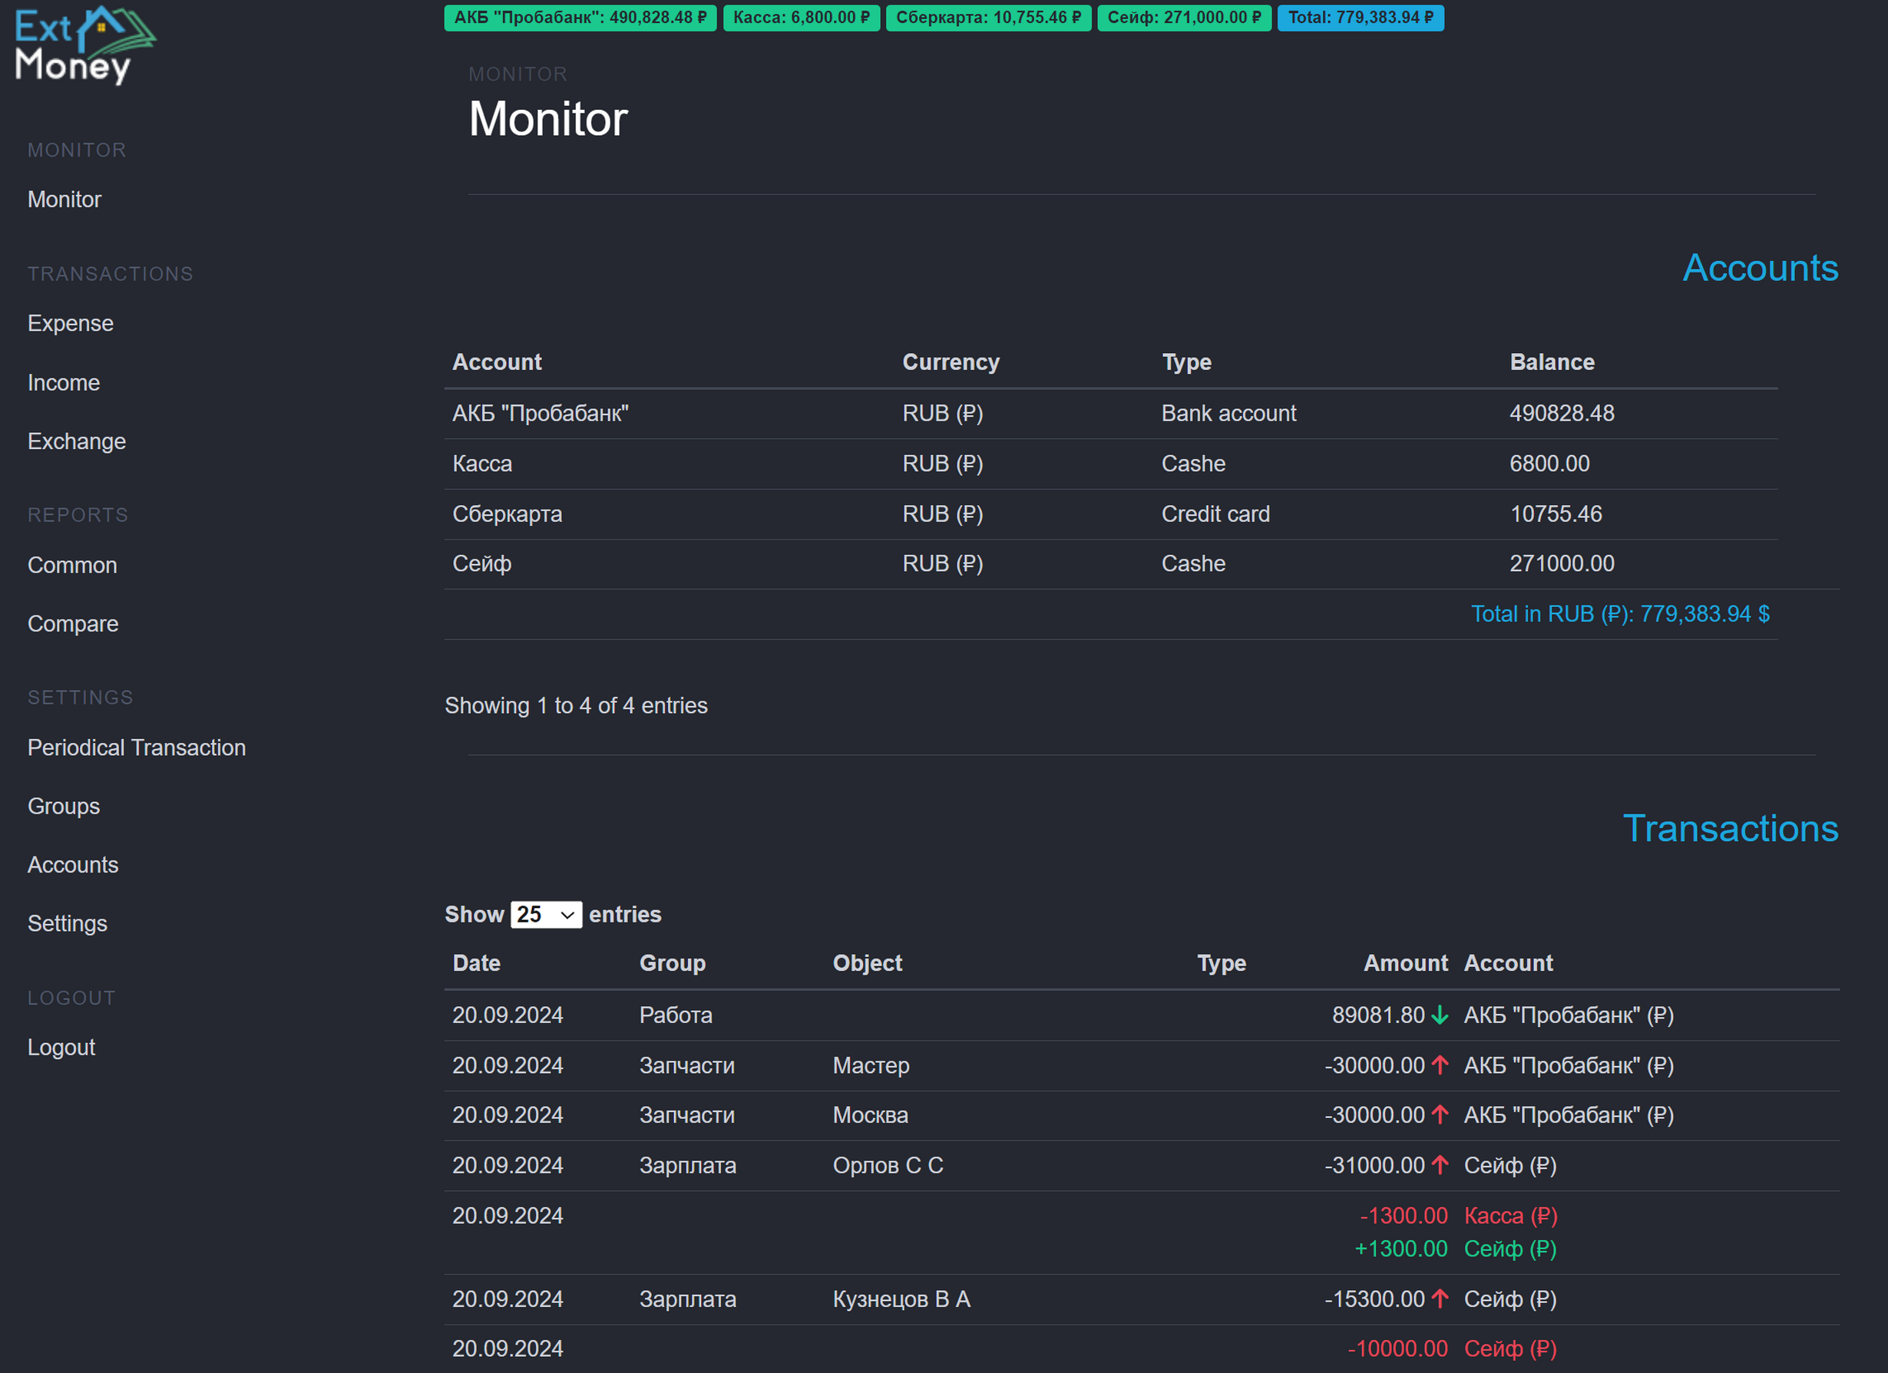Open Expense in the sidebar
Screen dimensions: 1888x1373
70,323
